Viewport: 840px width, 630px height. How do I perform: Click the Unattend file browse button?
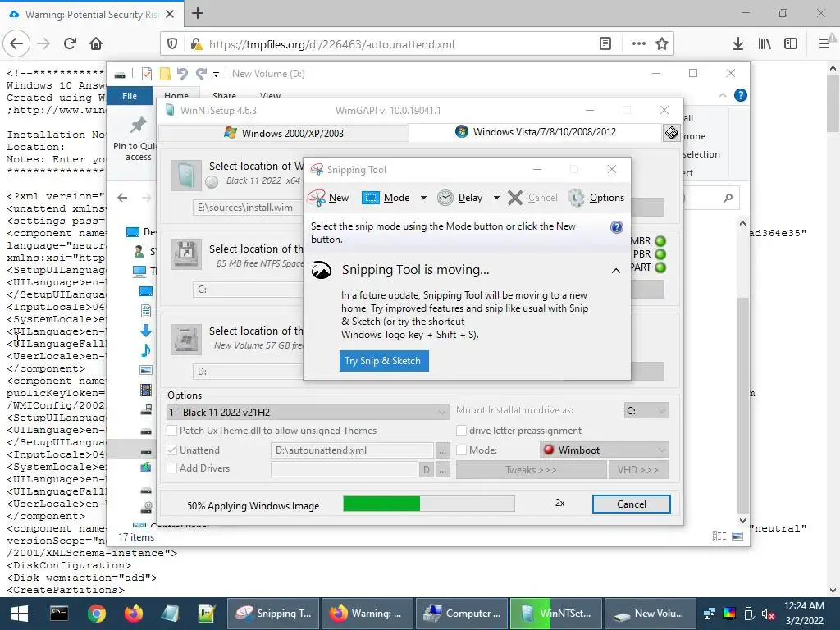[x=442, y=451]
